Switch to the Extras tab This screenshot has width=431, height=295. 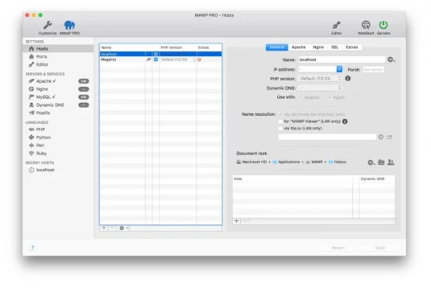tap(352, 47)
